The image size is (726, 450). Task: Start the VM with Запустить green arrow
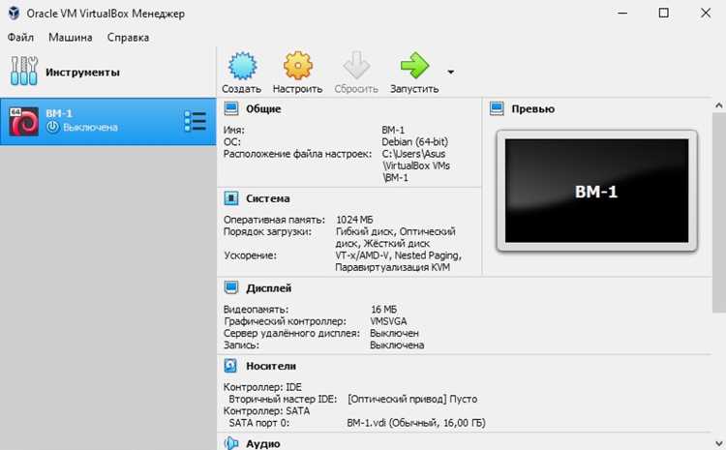[x=414, y=66]
